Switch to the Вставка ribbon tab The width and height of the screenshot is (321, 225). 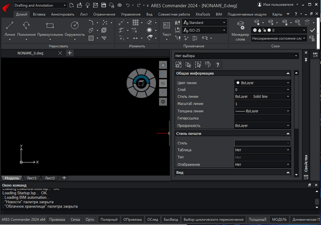pos(39,15)
